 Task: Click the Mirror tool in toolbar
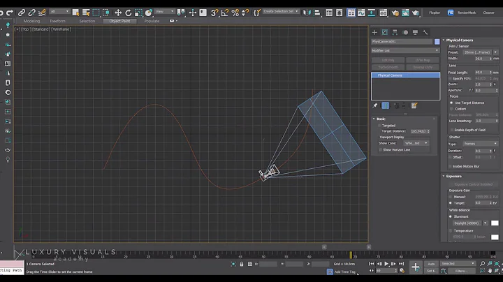[x=307, y=13]
